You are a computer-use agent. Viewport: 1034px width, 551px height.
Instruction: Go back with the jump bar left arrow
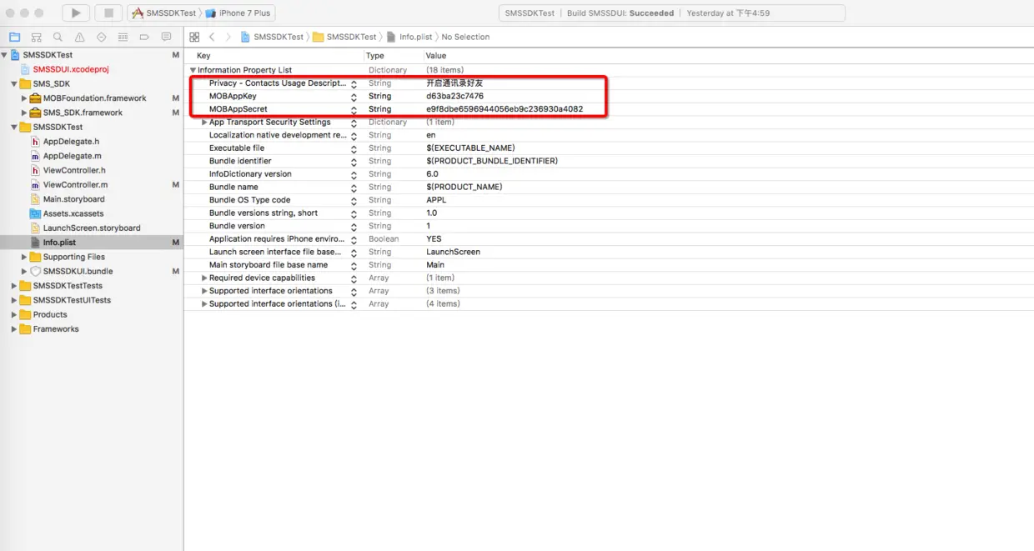click(212, 37)
